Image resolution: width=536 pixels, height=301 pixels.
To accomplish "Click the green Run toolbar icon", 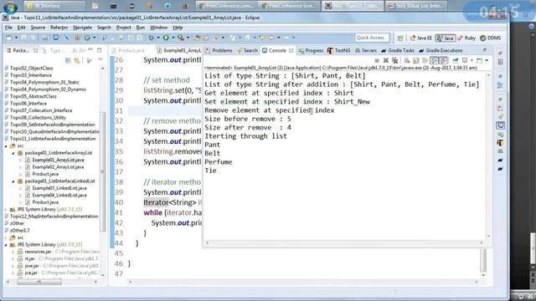I will click(x=166, y=38).
